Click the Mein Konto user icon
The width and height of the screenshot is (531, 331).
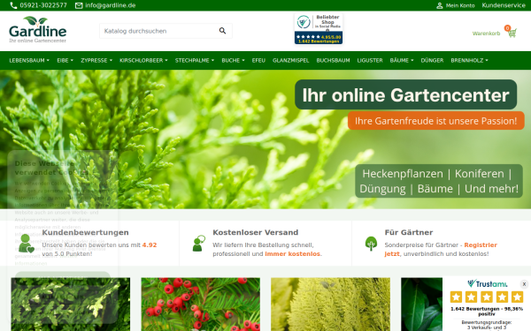click(439, 5)
